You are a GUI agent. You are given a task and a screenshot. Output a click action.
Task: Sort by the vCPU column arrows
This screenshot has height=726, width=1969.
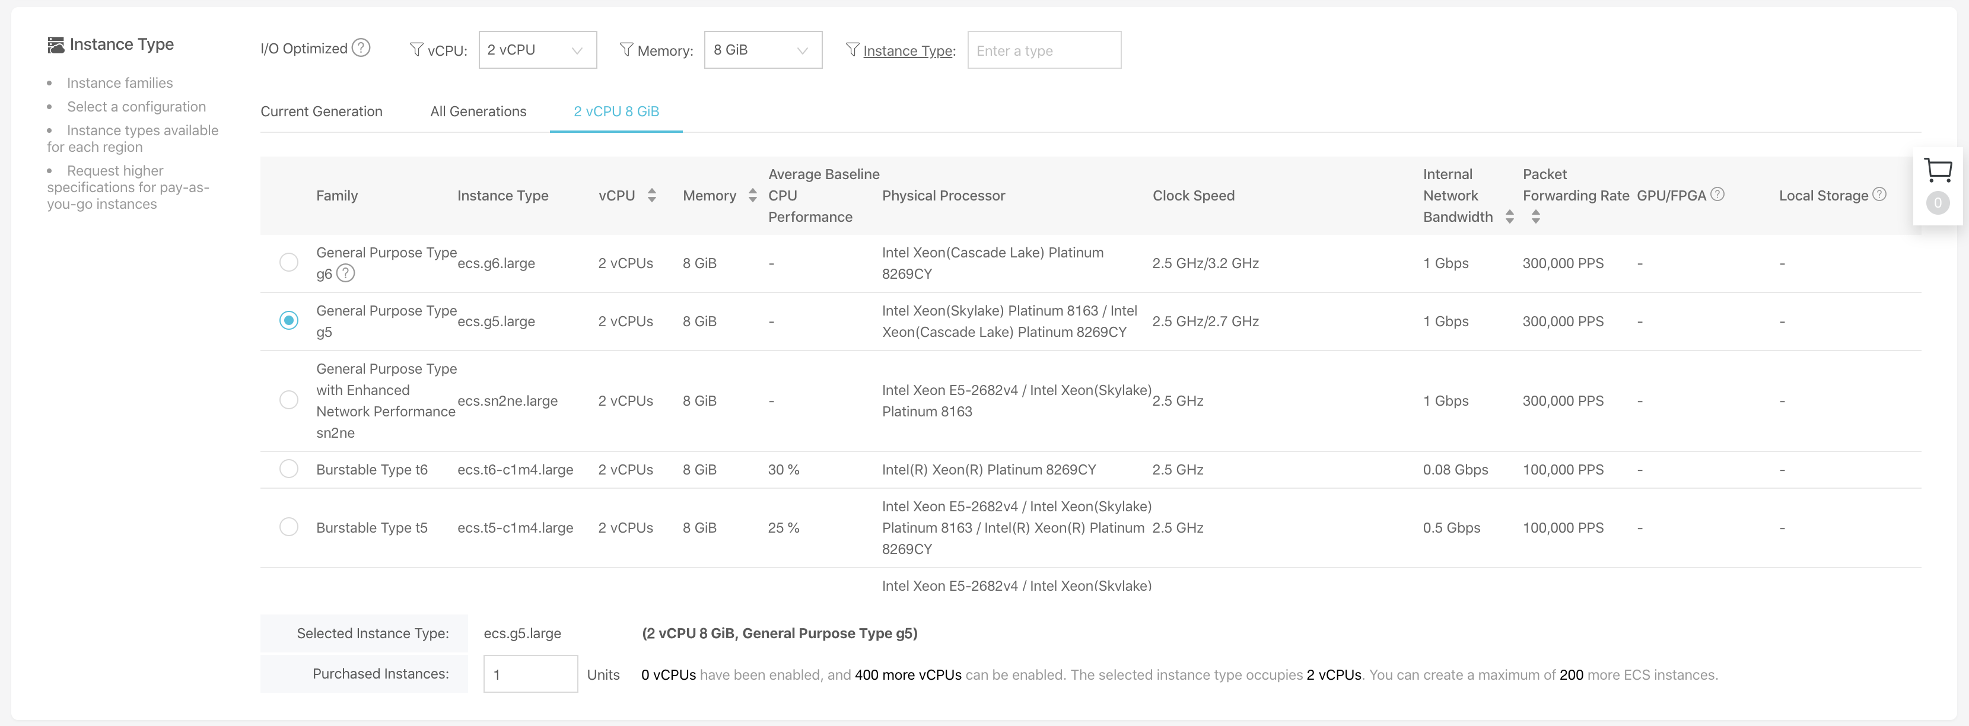tap(651, 196)
